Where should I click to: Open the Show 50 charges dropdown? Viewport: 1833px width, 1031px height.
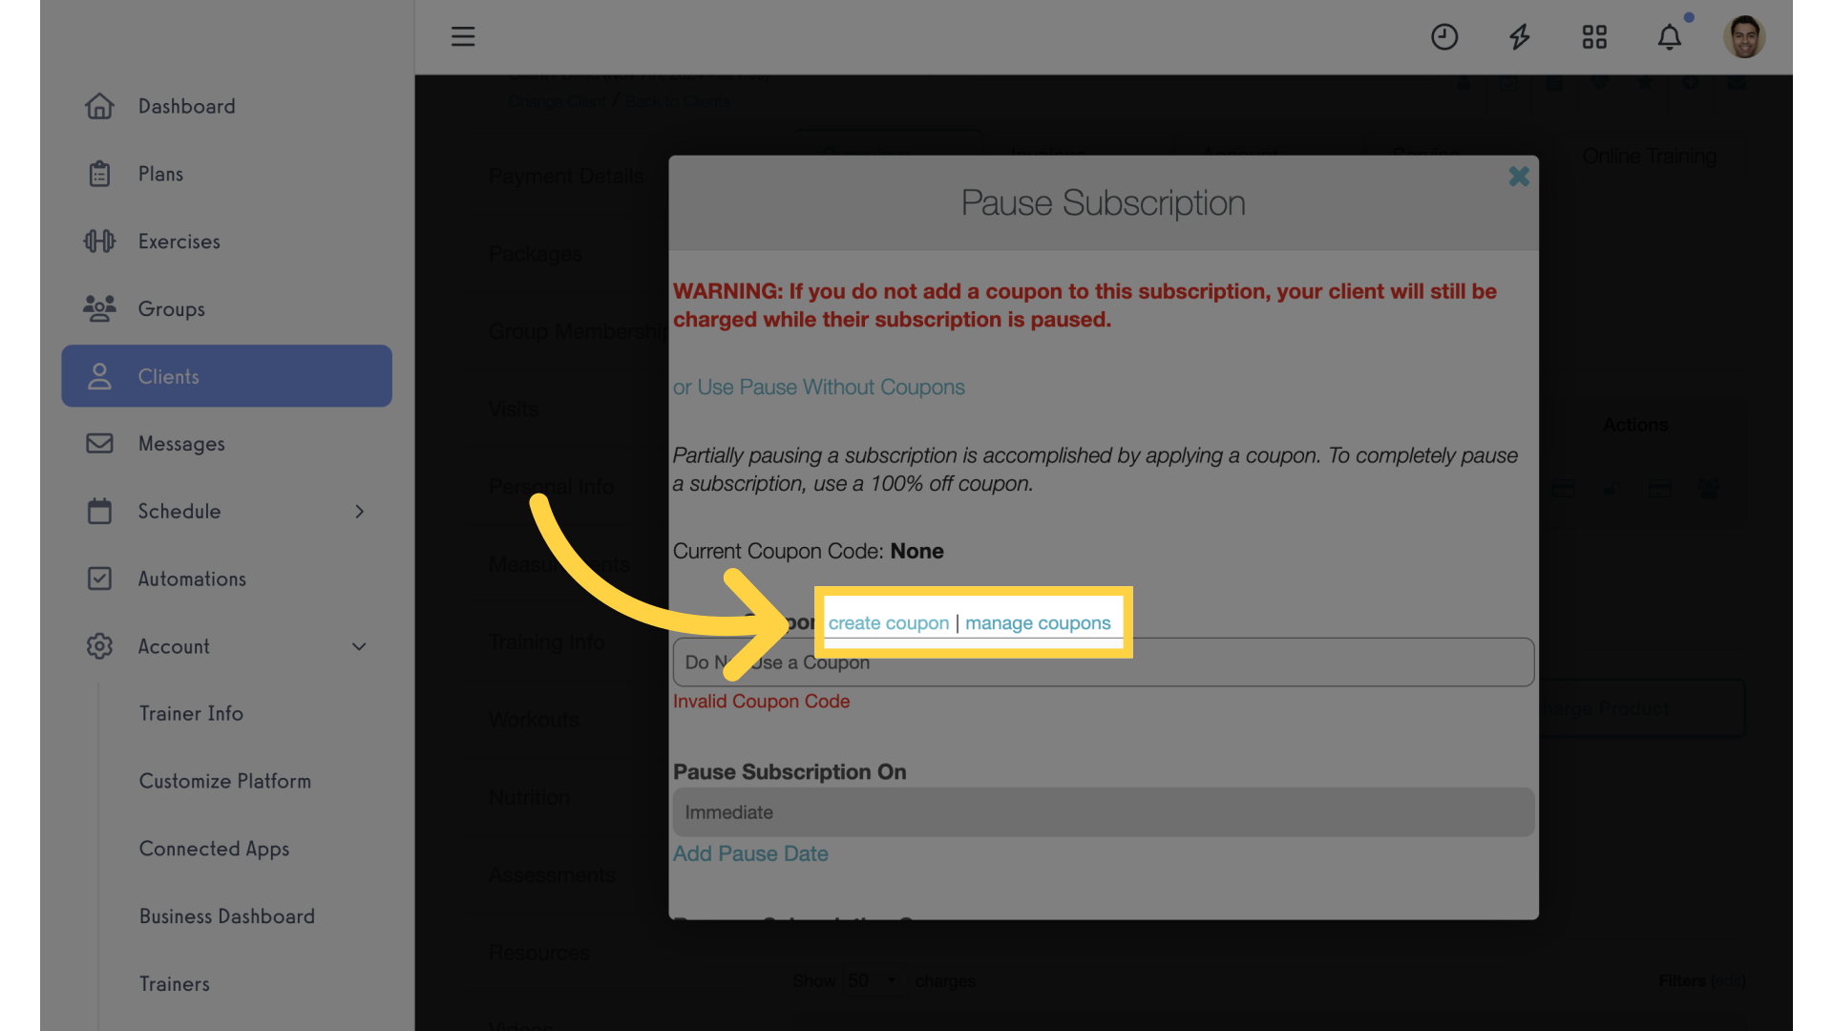click(872, 980)
